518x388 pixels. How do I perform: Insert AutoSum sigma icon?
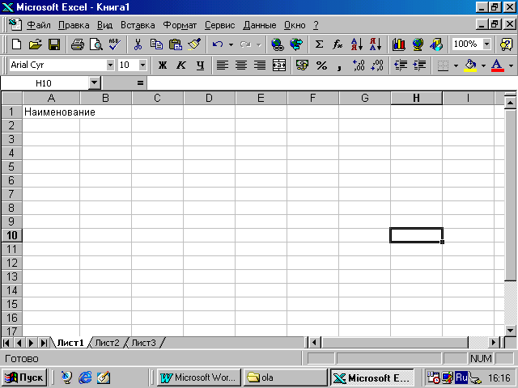click(x=319, y=44)
